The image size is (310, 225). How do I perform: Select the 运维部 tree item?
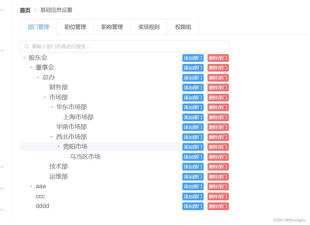pyautogui.click(x=58, y=177)
